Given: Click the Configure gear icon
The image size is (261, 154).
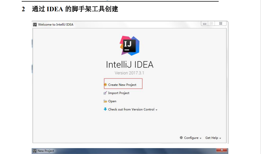Looking at the screenshot, I should 181,138.
